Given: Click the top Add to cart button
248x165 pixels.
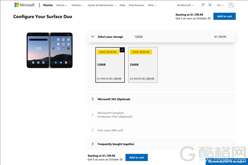Looking at the screenshot, I should coord(224,16).
